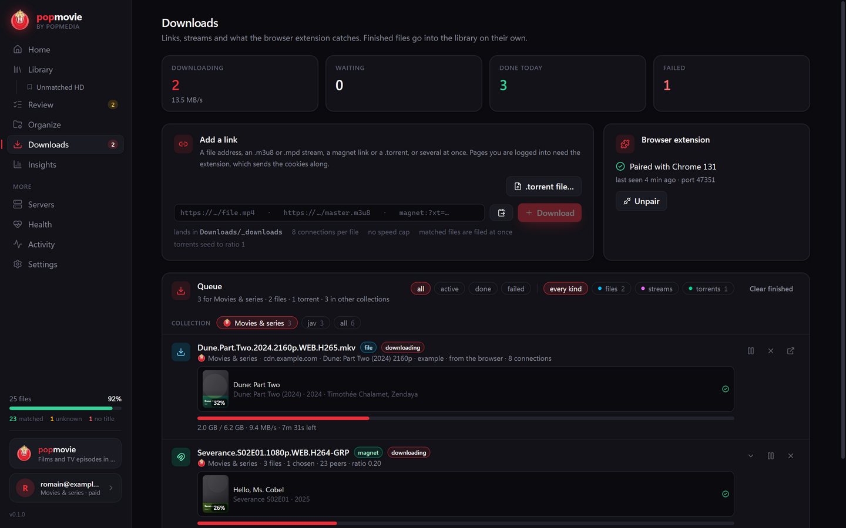846x528 pixels.
Task: Filter queue to streams kind
Action: pos(657,289)
